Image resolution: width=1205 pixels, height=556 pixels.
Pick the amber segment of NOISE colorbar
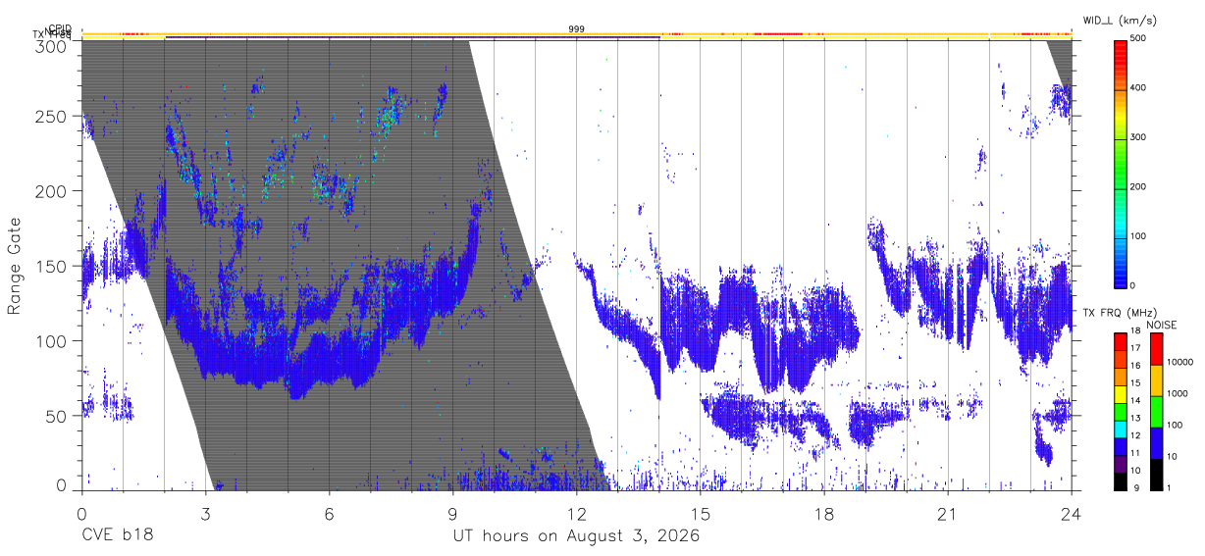tap(1156, 380)
